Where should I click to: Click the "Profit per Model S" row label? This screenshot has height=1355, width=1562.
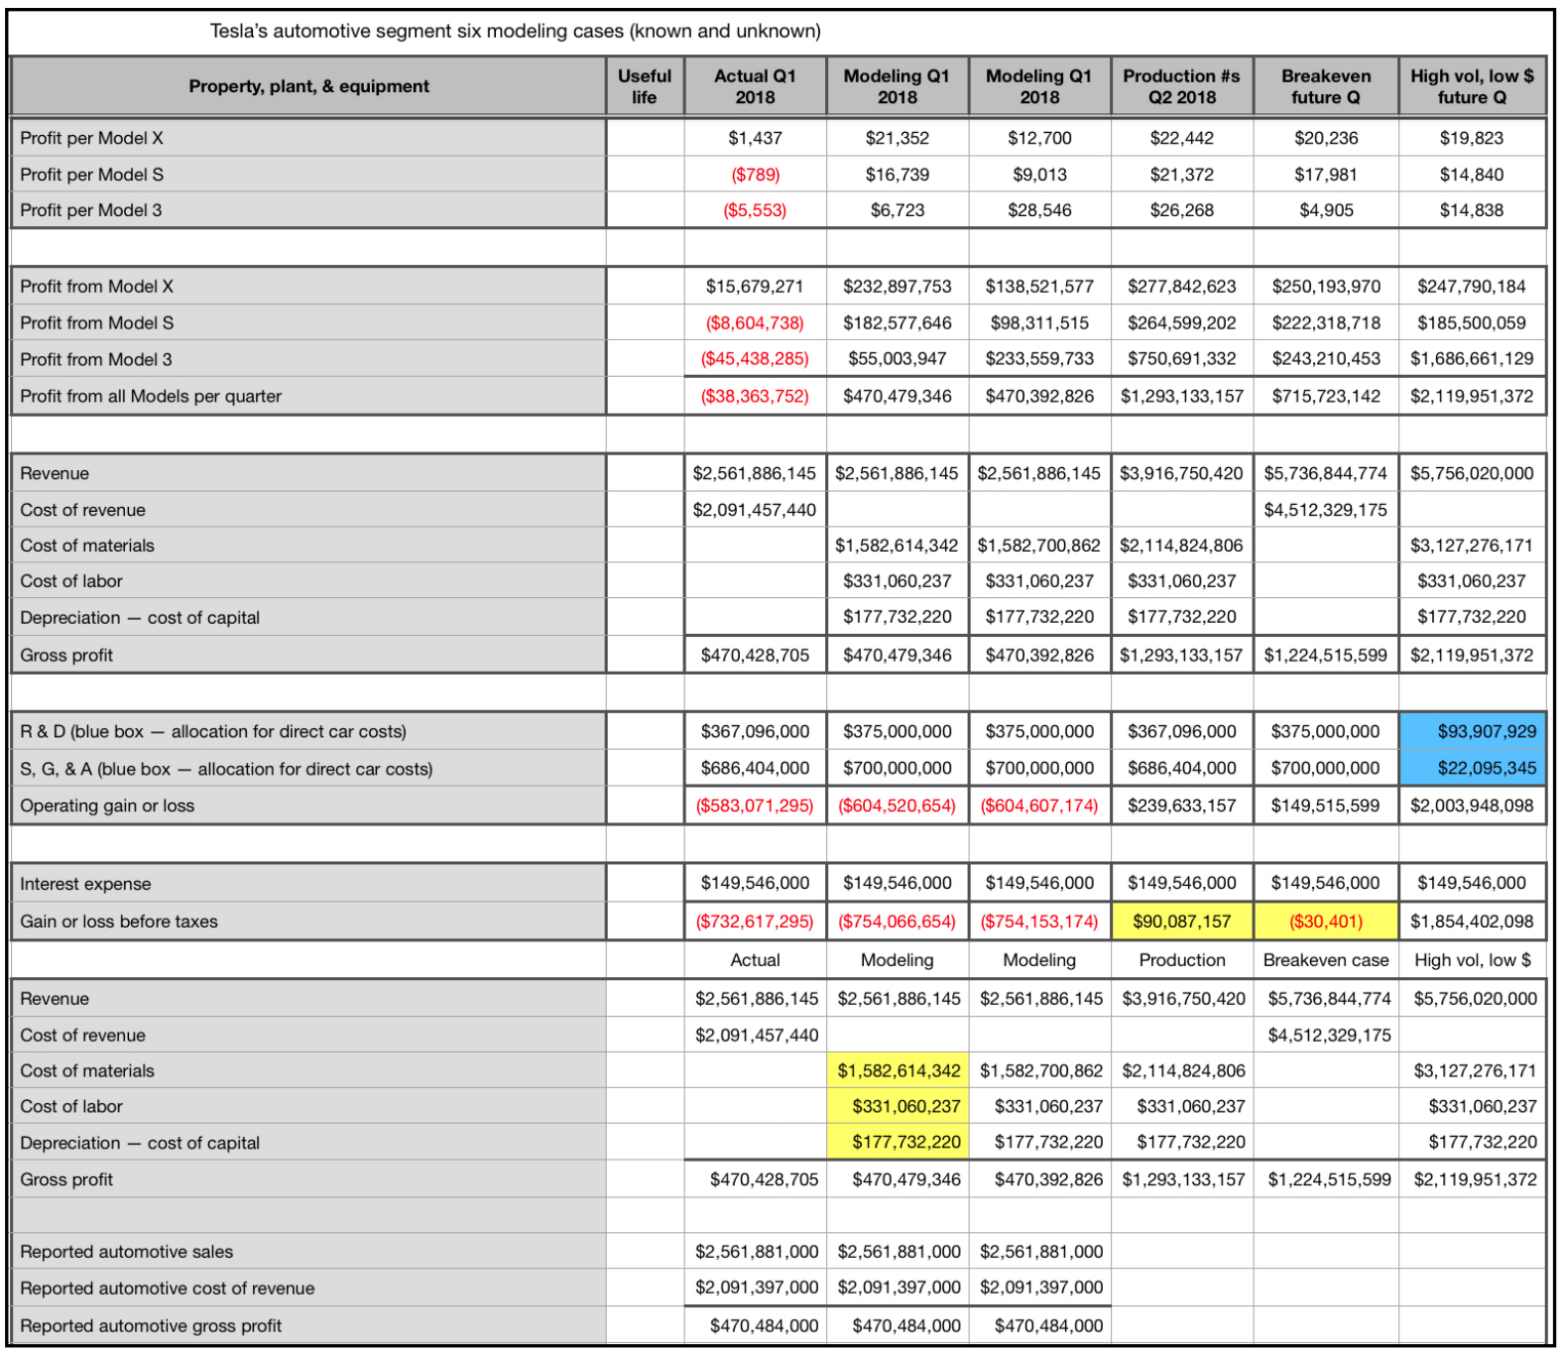308,175
